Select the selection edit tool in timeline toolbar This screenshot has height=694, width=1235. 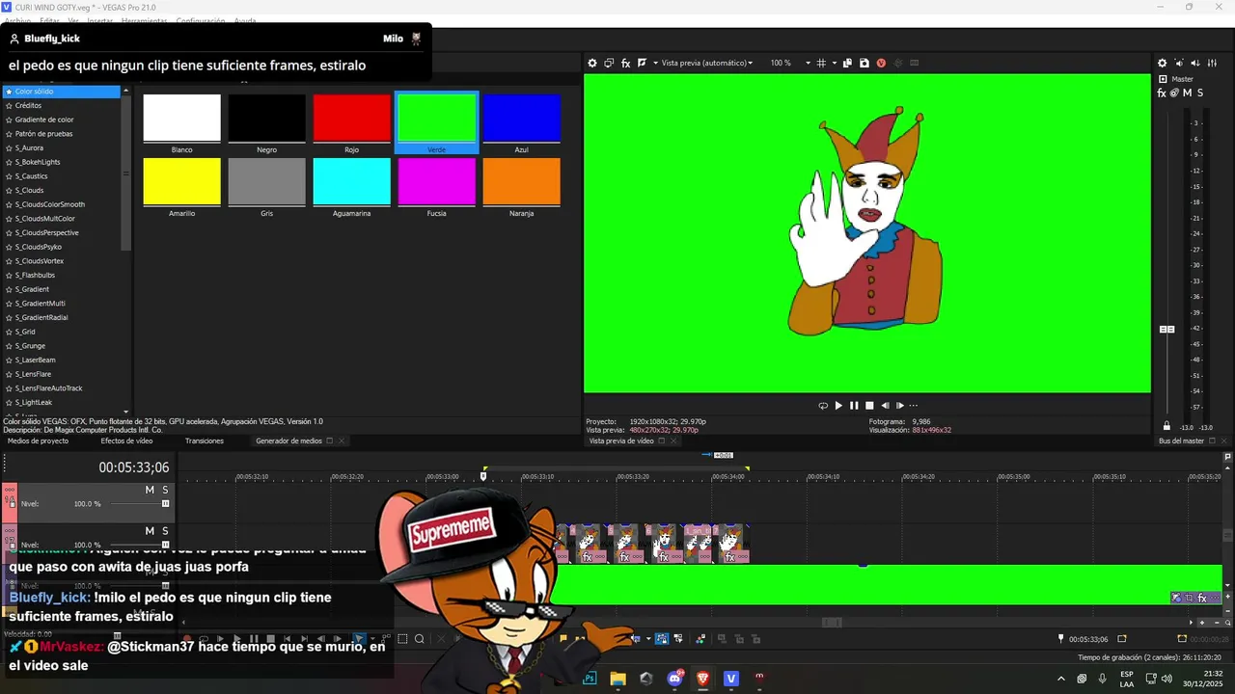coord(402,638)
